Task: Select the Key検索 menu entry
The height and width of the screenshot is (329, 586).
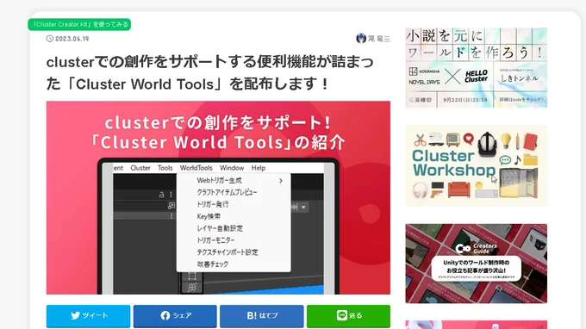Action: click(x=234, y=216)
